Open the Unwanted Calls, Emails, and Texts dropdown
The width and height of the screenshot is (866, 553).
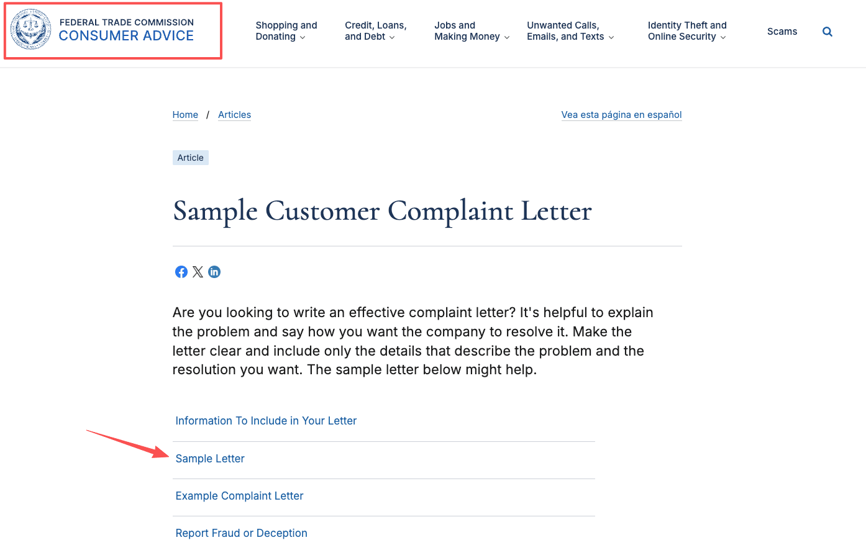click(x=565, y=31)
